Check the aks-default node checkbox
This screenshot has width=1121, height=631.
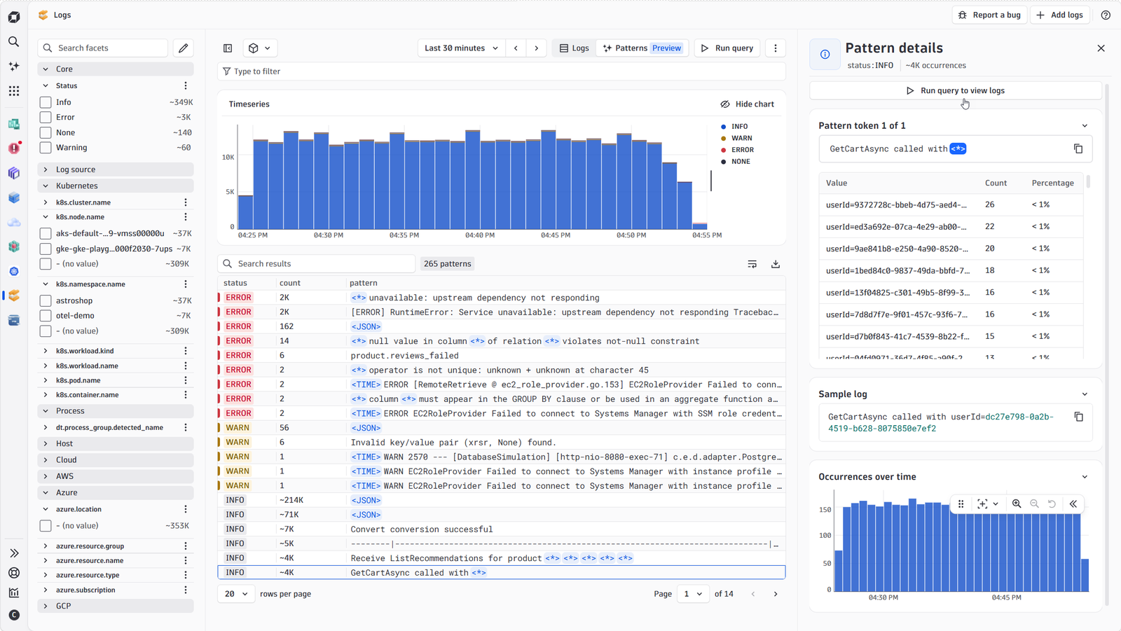[46, 233]
